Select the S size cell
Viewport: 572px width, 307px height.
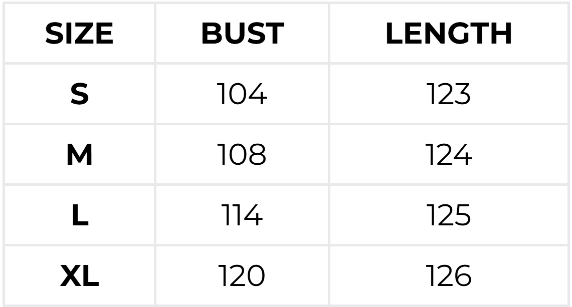click(79, 95)
